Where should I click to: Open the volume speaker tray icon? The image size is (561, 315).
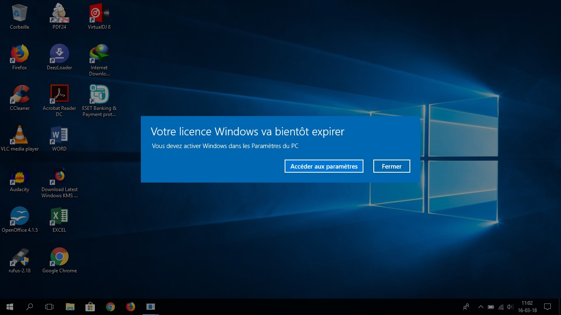[x=510, y=307]
